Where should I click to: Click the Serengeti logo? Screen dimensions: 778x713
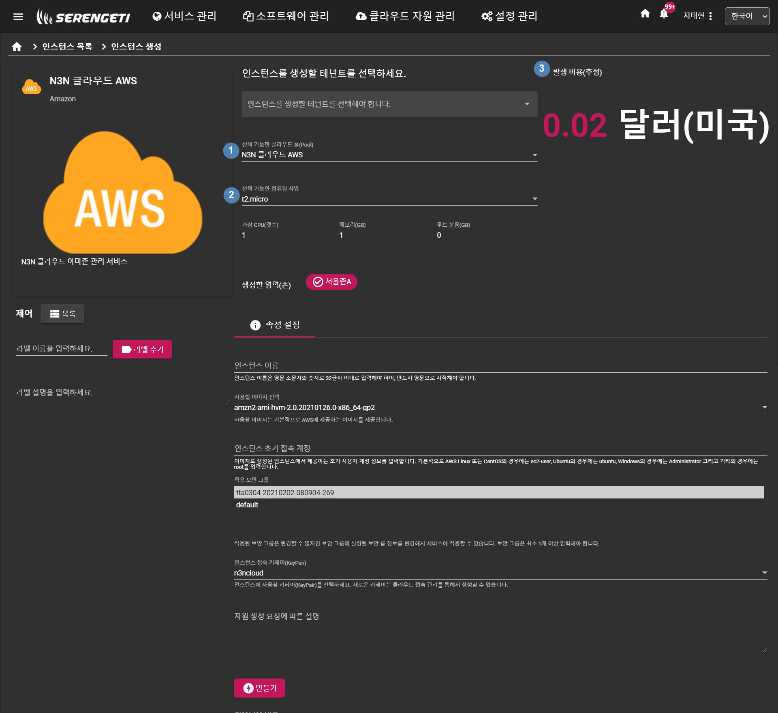pyautogui.click(x=83, y=17)
